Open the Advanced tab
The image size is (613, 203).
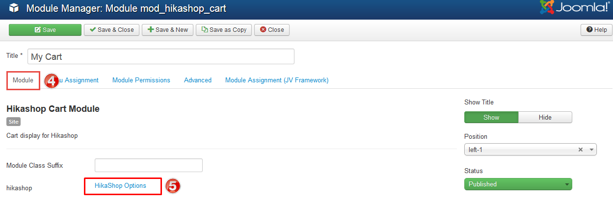point(198,80)
